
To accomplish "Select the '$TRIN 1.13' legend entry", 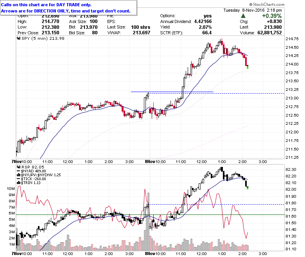I will (x=30, y=183).
